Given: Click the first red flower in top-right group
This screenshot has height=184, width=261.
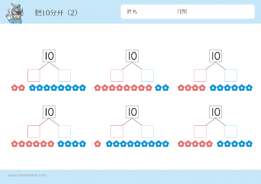Looking at the screenshot, I should [181, 88].
